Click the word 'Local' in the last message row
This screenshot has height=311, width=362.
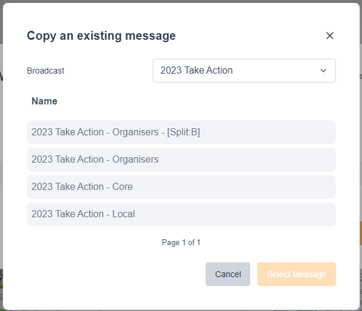[124, 214]
